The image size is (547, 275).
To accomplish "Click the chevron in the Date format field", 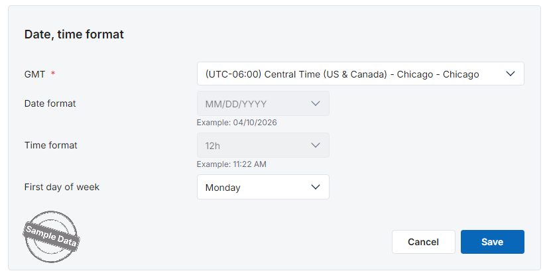I will point(316,104).
